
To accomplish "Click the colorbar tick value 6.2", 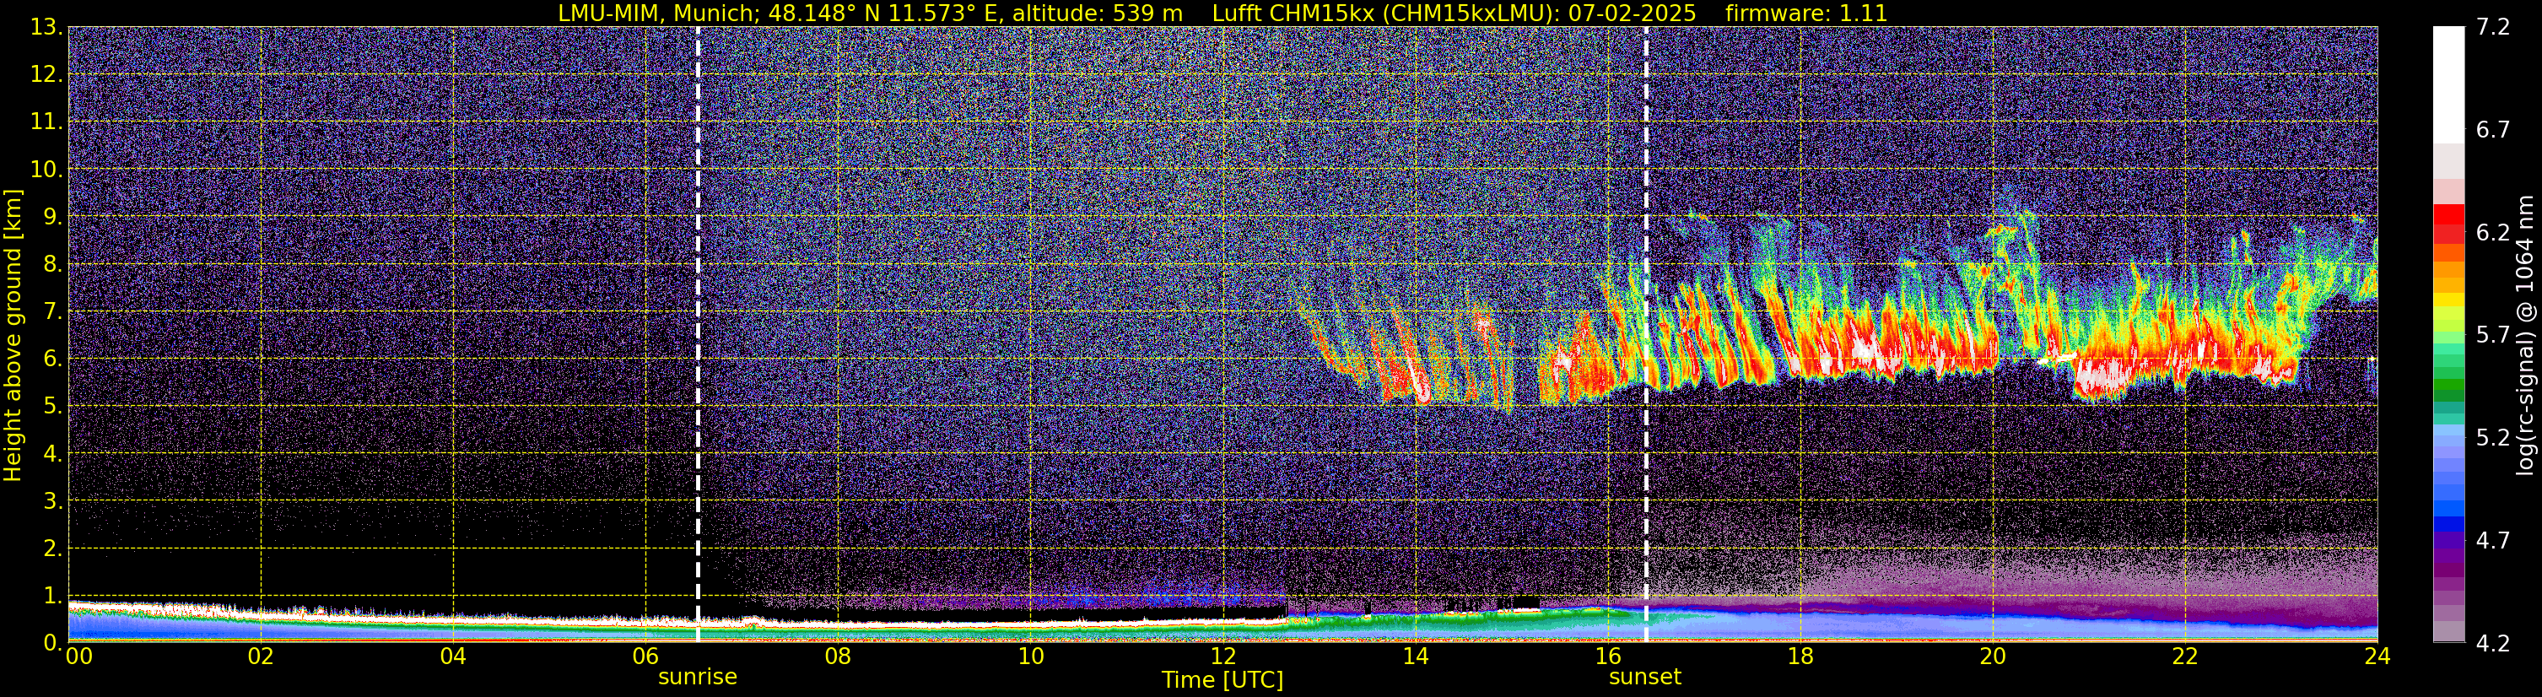I will pyautogui.click(x=2493, y=233).
